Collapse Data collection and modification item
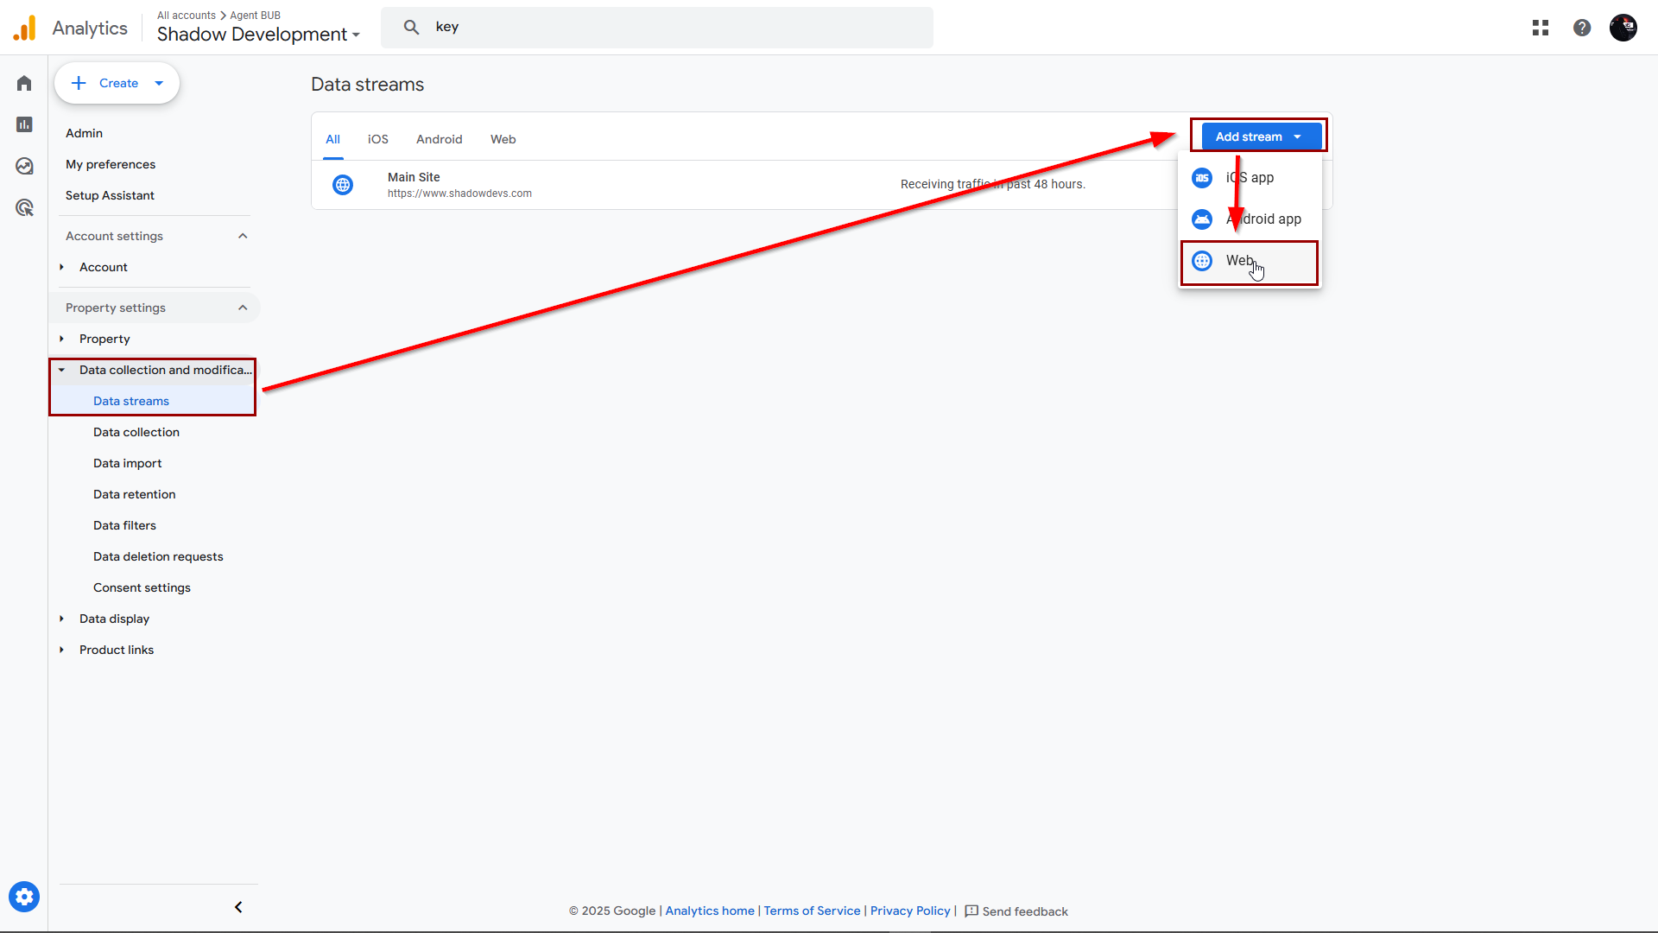The height and width of the screenshot is (933, 1658). (61, 370)
